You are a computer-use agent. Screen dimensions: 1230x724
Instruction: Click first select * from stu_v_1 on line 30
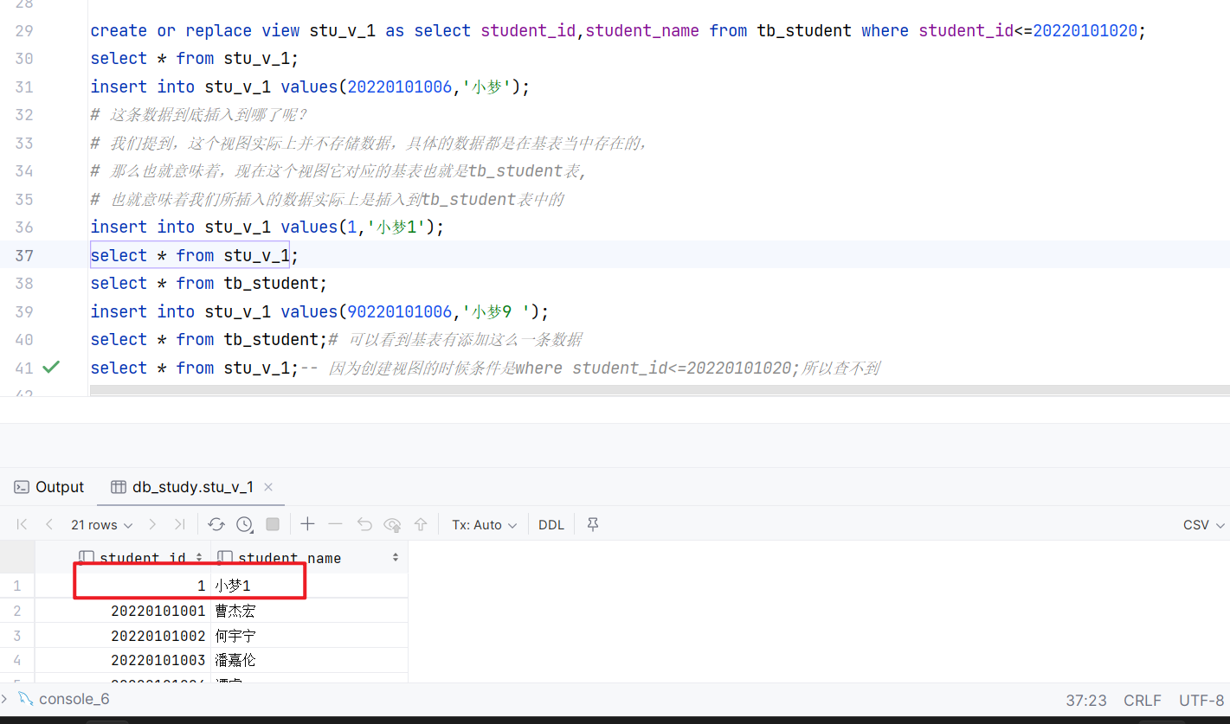click(x=195, y=58)
